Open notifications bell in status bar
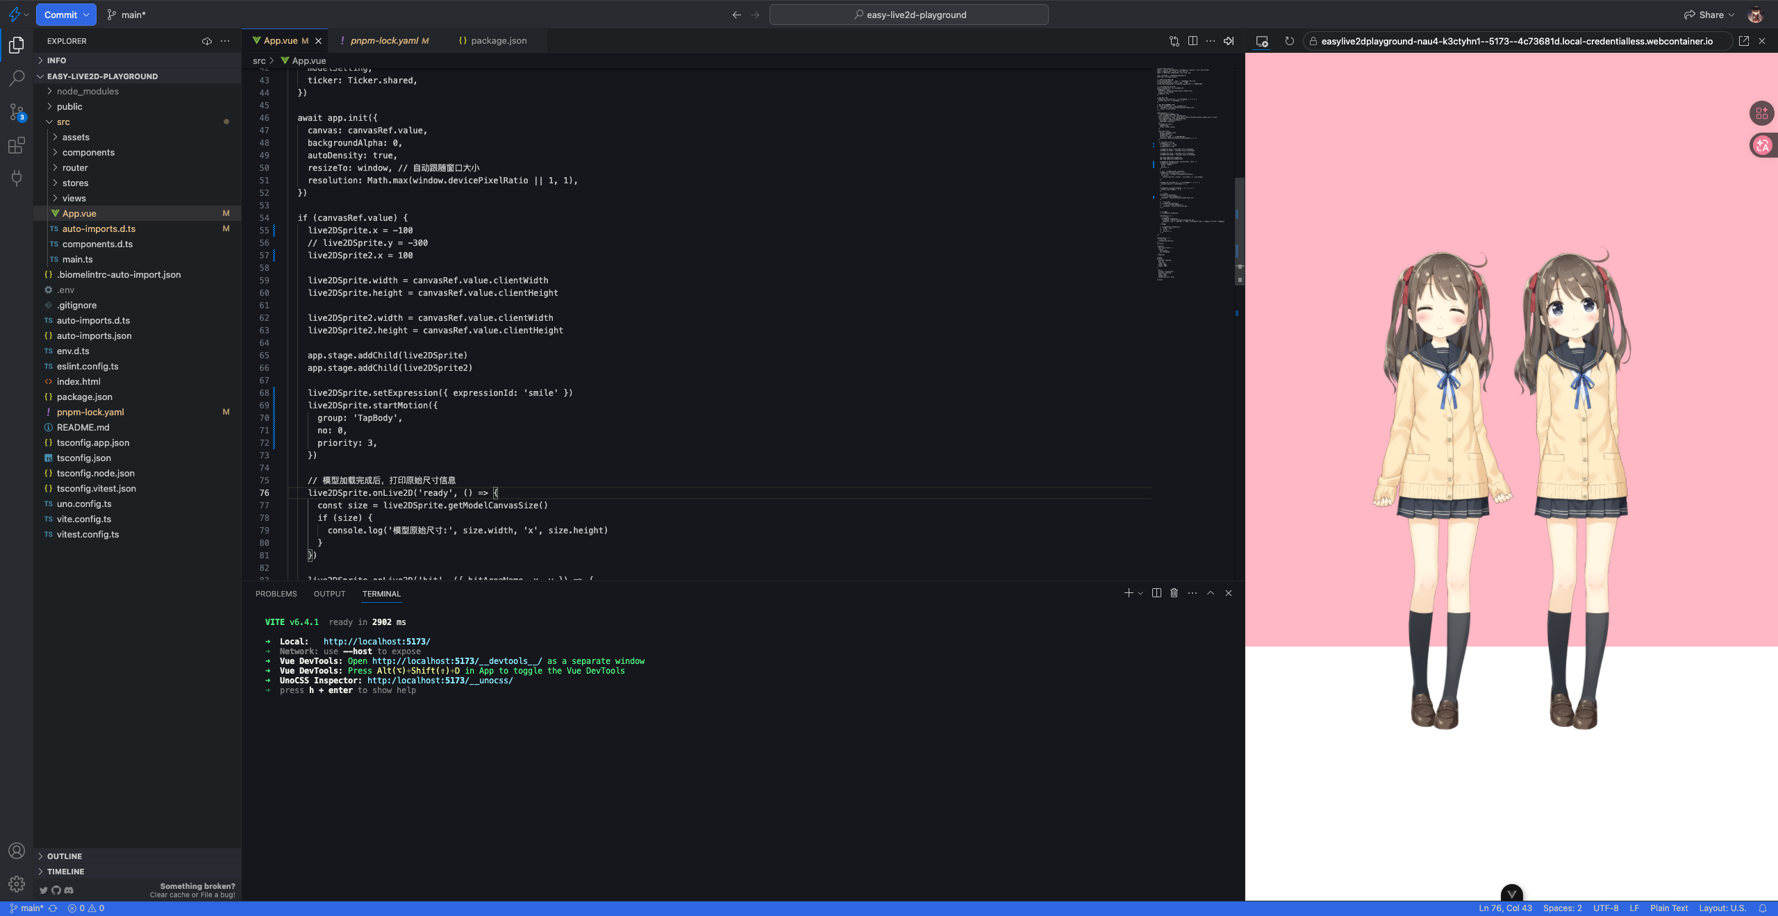1778x916 pixels. [1763, 908]
